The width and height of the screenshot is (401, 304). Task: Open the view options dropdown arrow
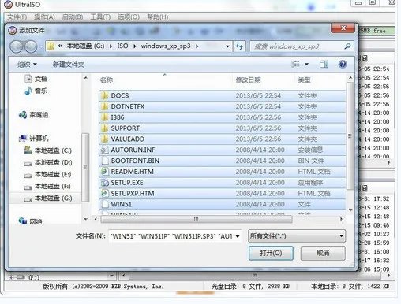307,65
